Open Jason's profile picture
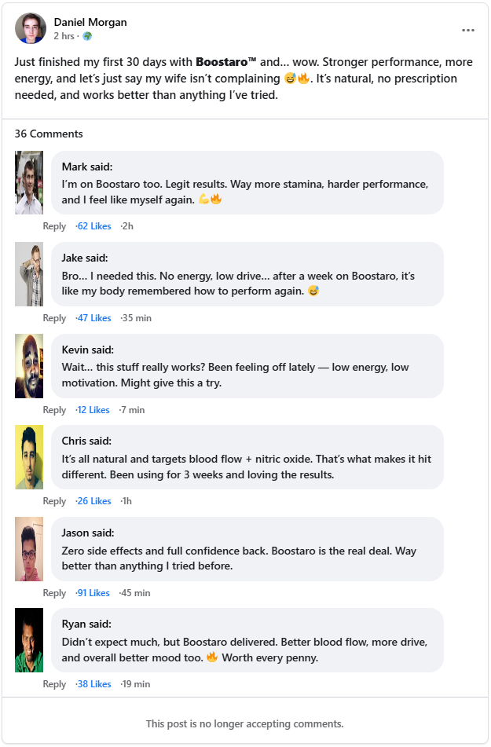Image resolution: width=491 pixels, height=747 pixels. pos(29,548)
